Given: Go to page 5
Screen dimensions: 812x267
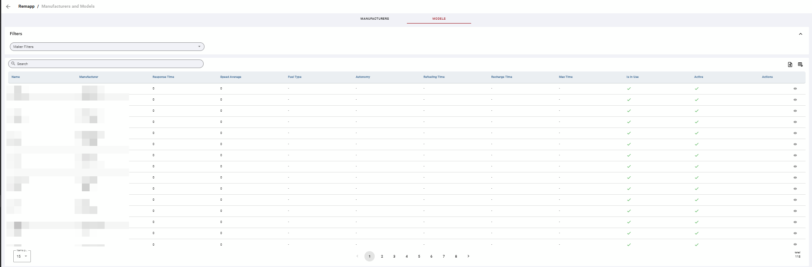Looking at the screenshot, I should coord(419,256).
